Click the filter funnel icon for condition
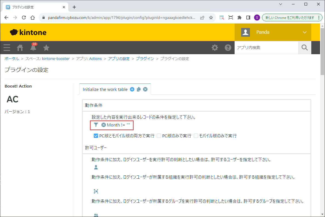The height and width of the screenshot is (217, 325). pos(96,125)
